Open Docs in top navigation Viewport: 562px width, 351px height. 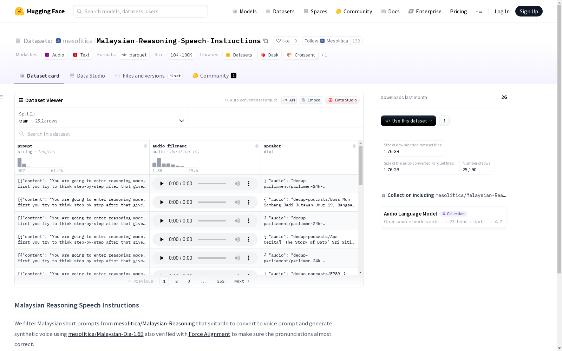(x=390, y=11)
